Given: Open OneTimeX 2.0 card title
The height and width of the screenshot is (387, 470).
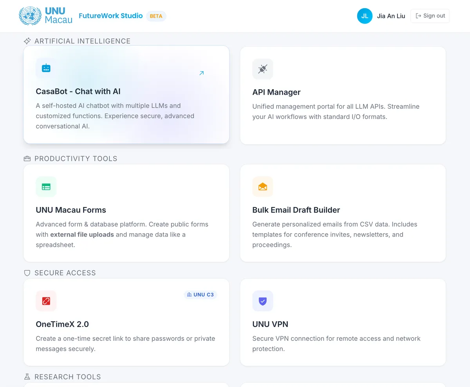Looking at the screenshot, I should click(x=62, y=324).
